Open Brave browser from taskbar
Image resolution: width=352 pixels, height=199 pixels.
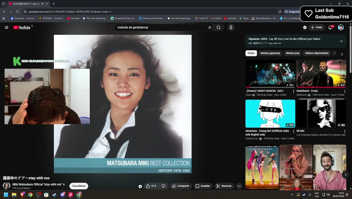[22, 195]
